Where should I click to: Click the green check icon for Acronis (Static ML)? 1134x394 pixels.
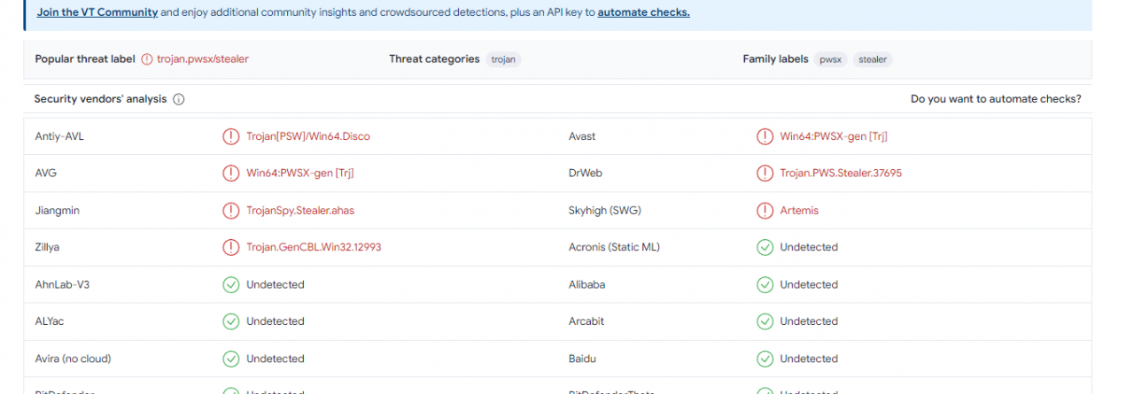[765, 247]
